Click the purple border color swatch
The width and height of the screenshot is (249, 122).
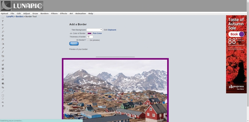pos(89,34)
